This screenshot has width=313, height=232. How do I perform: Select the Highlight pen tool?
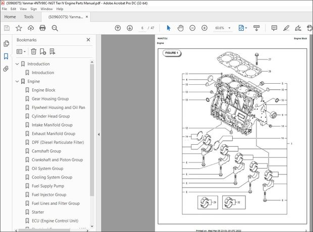[x=286, y=28]
